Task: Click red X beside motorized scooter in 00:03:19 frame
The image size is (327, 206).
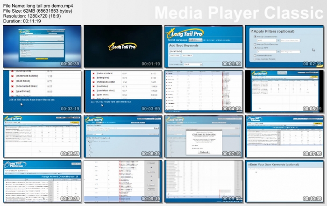Action: (13, 75)
